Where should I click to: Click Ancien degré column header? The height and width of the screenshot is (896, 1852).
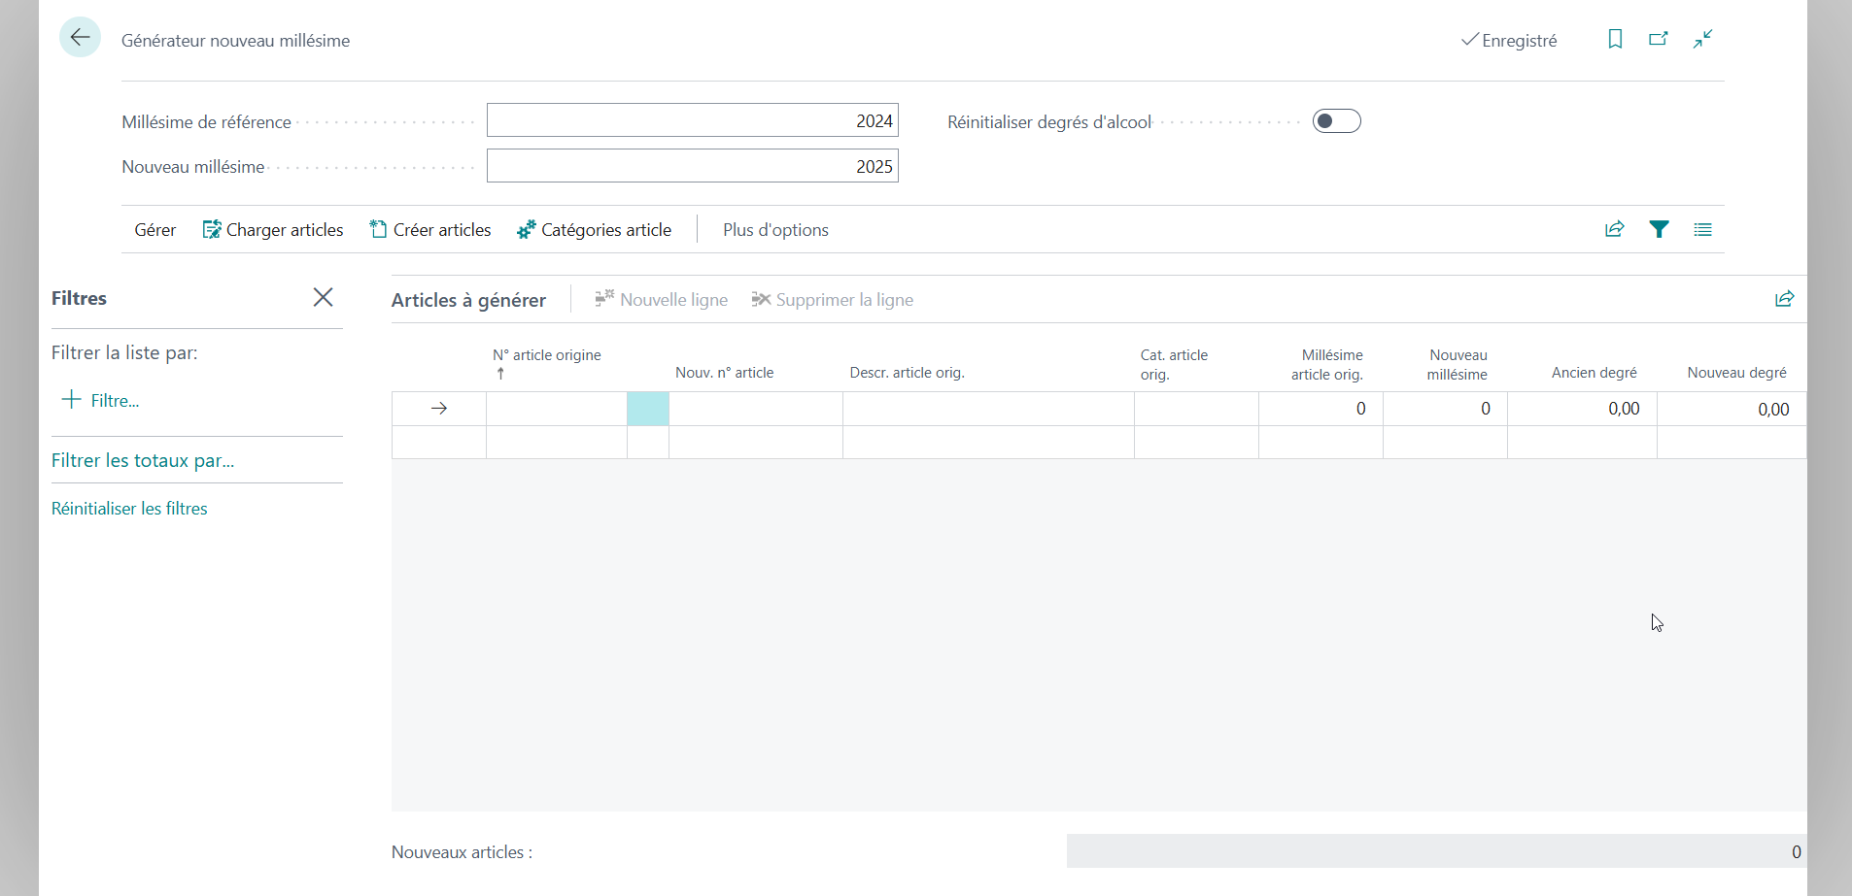click(1595, 373)
